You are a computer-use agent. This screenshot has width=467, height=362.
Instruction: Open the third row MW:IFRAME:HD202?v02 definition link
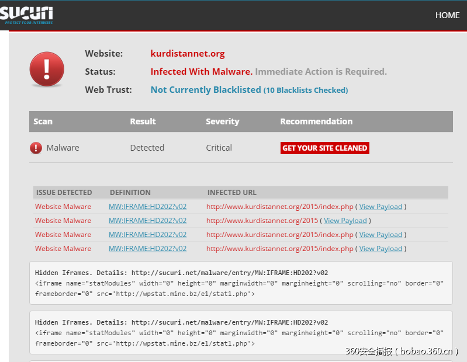coord(147,234)
